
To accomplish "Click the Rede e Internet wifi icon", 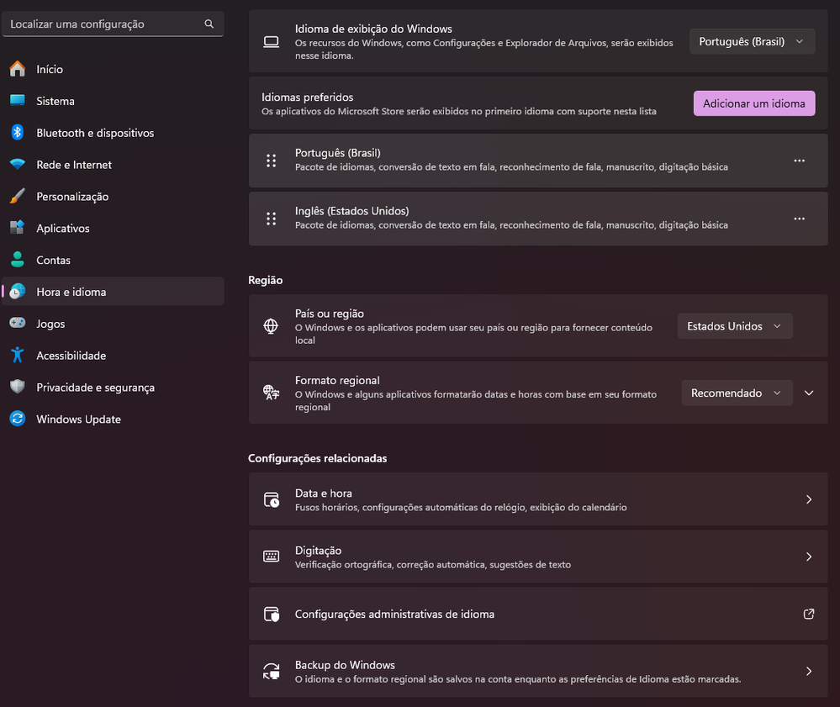I will [17, 165].
